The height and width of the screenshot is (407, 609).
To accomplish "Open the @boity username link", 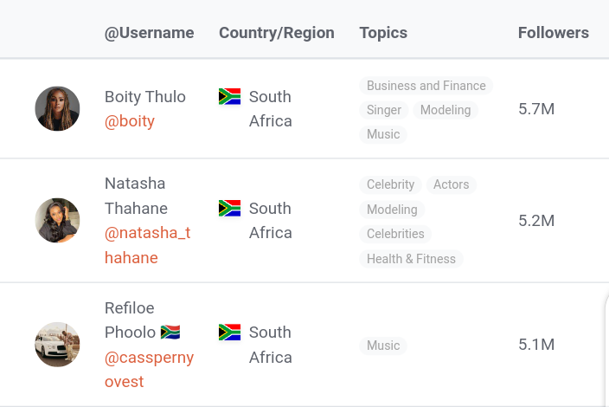I will click(x=130, y=121).
